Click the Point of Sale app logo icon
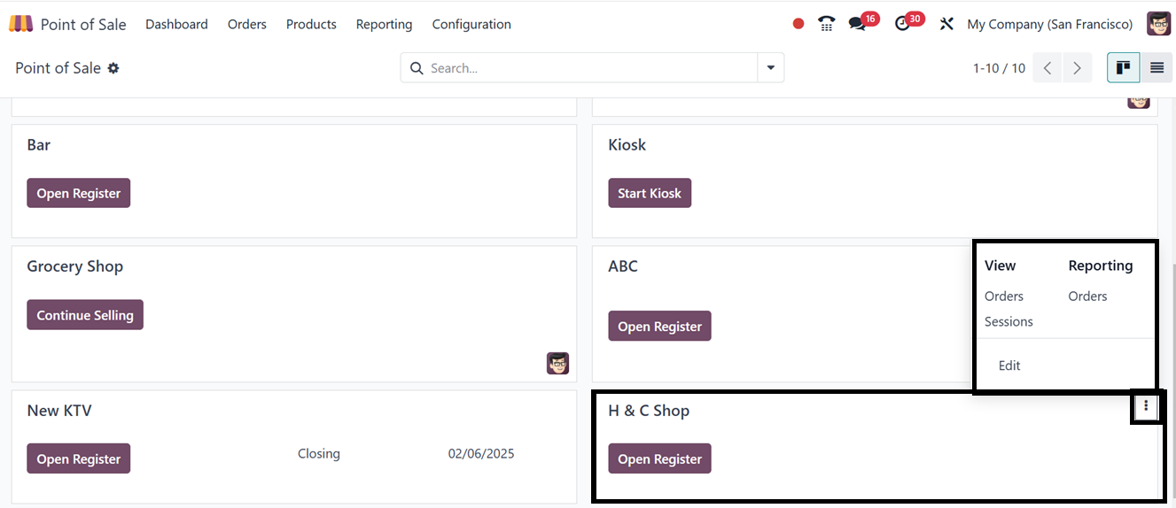The image size is (1176, 508). 20,24
